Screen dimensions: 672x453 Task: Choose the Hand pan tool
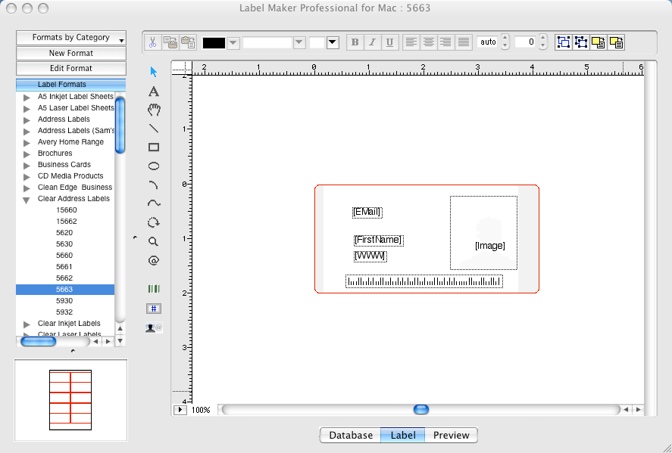click(x=153, y=110)
